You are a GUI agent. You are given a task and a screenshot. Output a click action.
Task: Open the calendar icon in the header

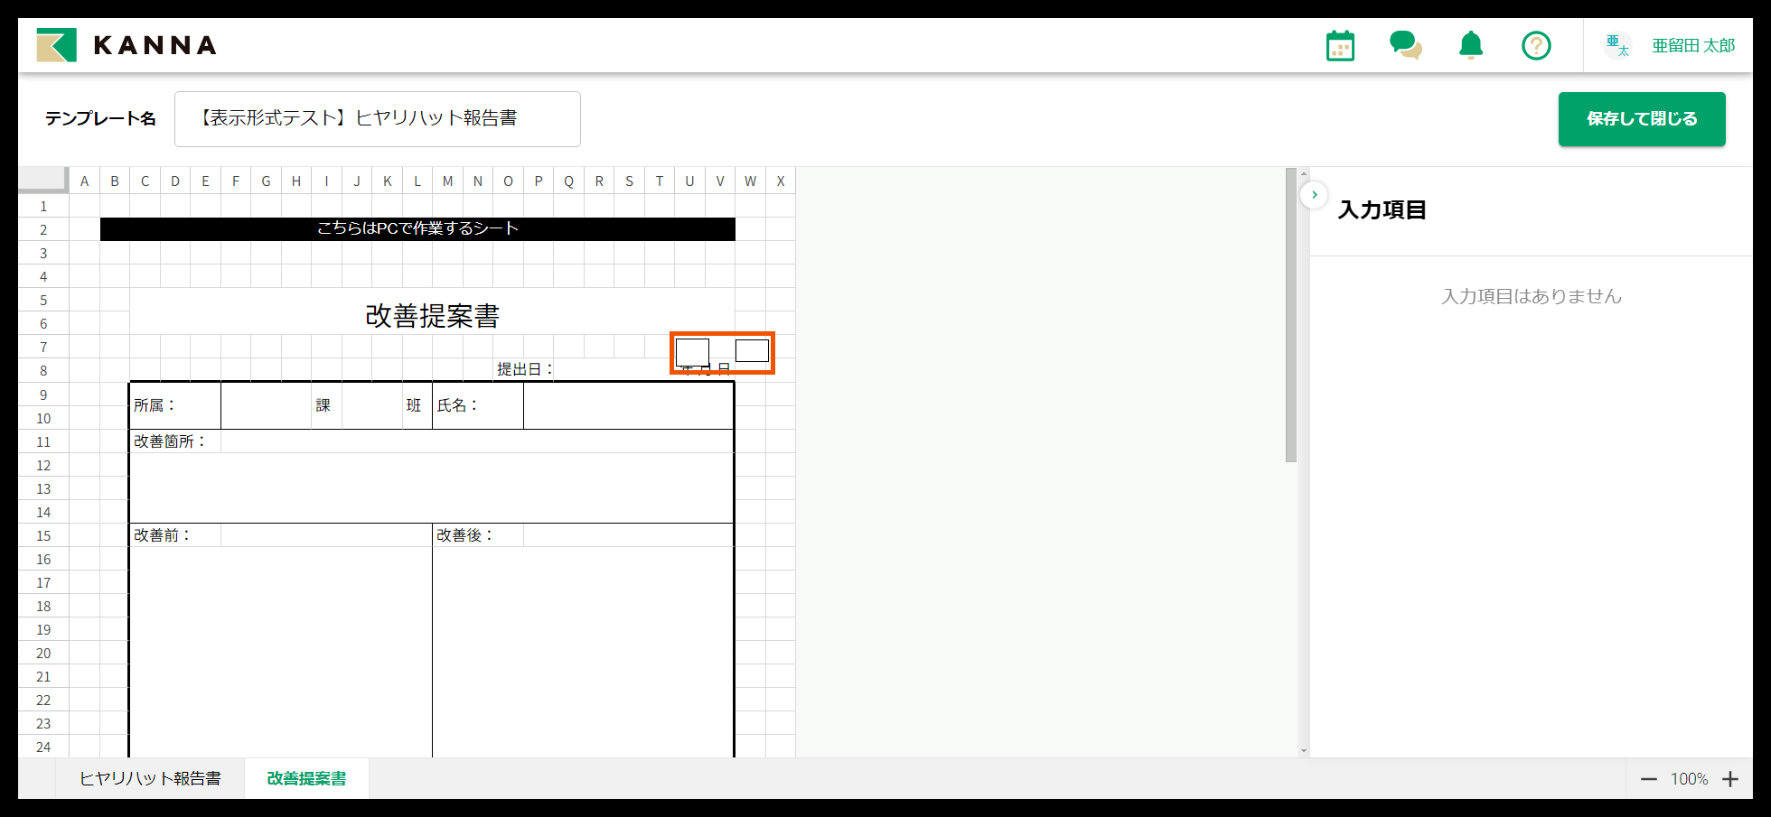pyautogui.click(x=1340, y=44)
